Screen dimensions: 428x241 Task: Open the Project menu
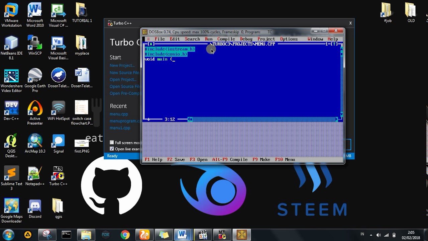[x=266, y=39]
